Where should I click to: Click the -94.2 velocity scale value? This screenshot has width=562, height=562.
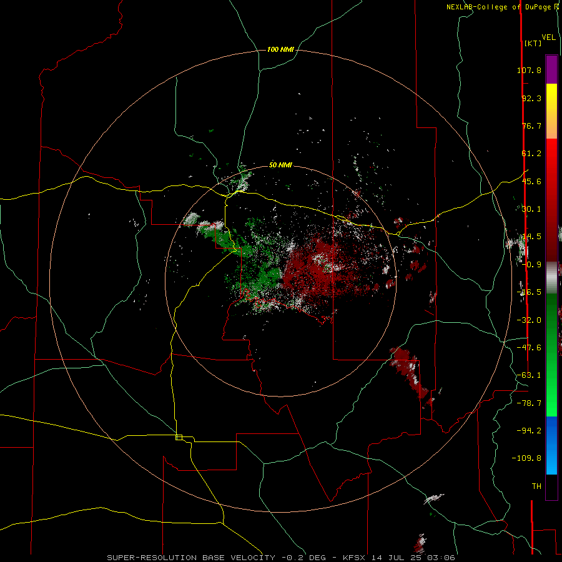click(x=529, y=431)
